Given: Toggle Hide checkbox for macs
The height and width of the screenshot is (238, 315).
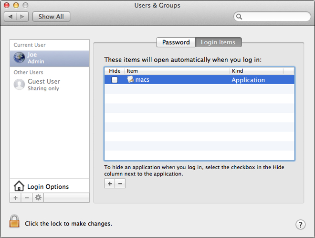Looking at the screenshot, I should coord(115,80).
